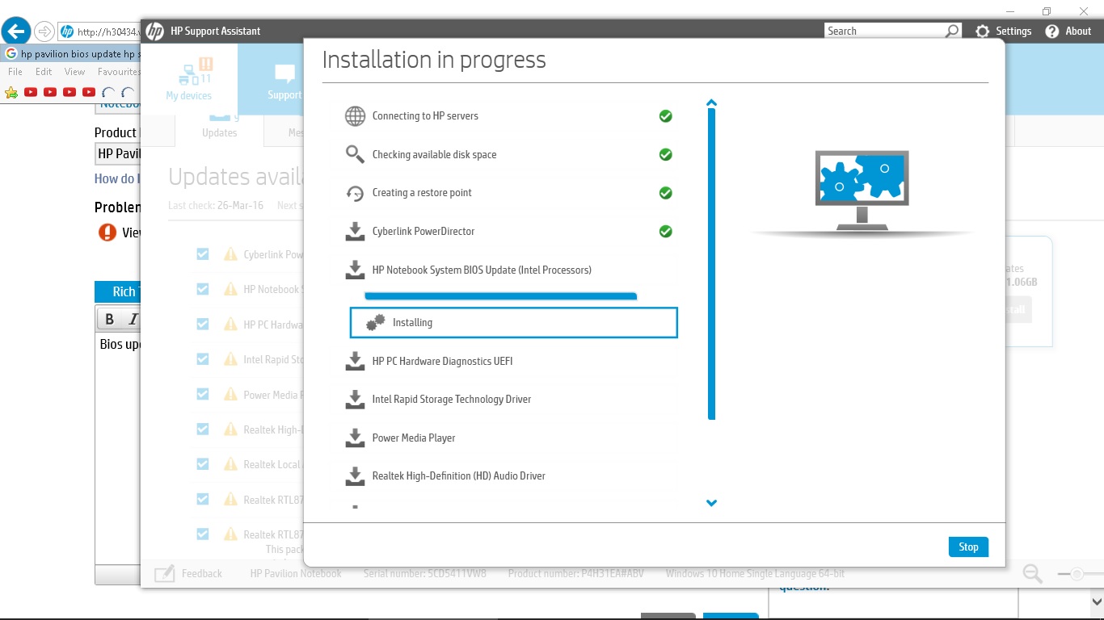Open the My devices tab

point(189,79)
